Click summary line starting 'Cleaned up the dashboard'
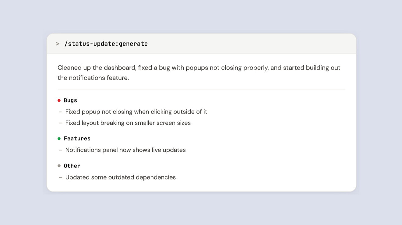The width and height of the screenshot is (402, 225). point(199,68)
